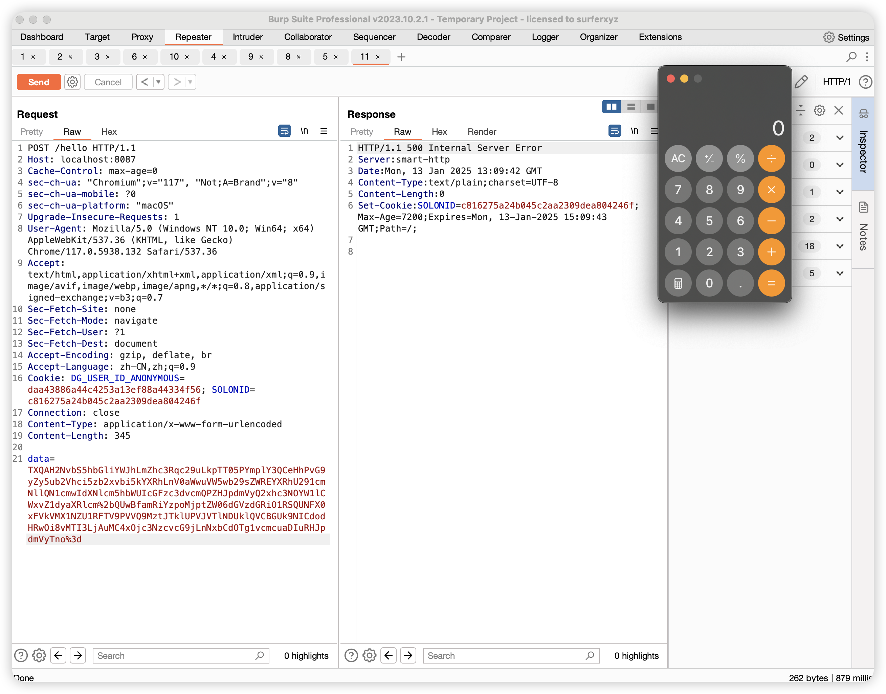Open response search settings gear
The width and height of the screenshot is (886, 694).
point(369,655)
